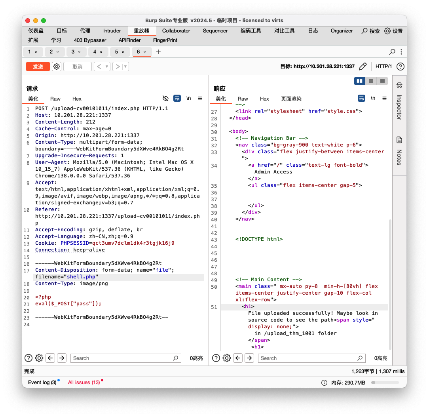Click the Cancel (取消) button

pos(78,67)
